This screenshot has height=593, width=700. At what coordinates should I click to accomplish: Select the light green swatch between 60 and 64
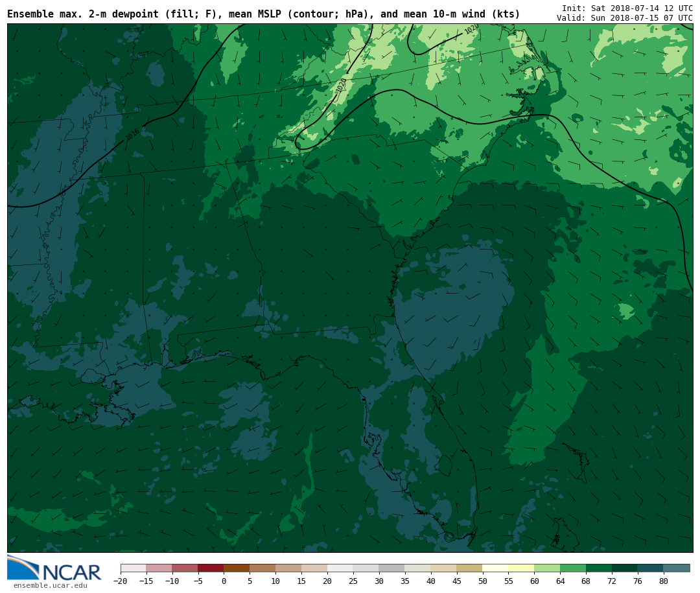547,568
